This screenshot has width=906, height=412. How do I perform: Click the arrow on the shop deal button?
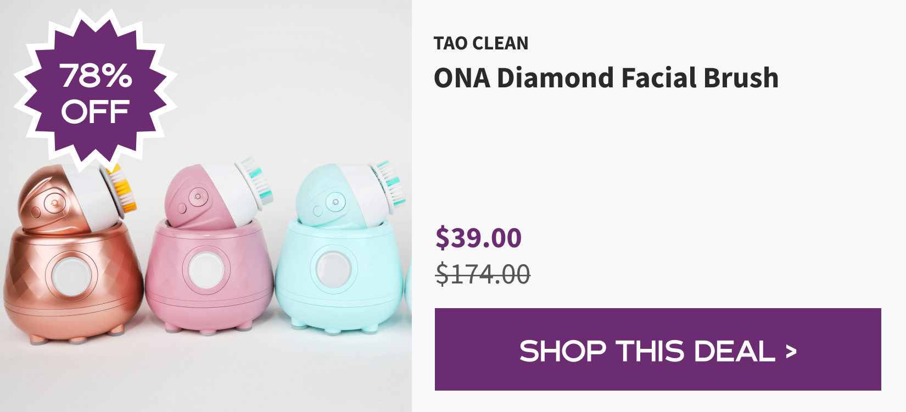tap(791, 350)
